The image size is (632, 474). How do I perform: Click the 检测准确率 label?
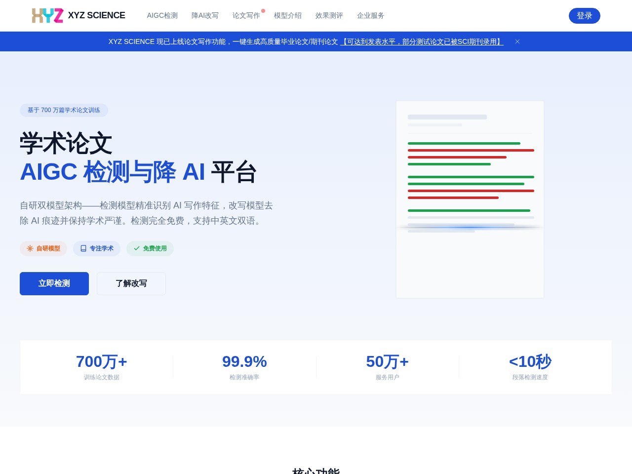pyautogui.click(x=244, y=377)
